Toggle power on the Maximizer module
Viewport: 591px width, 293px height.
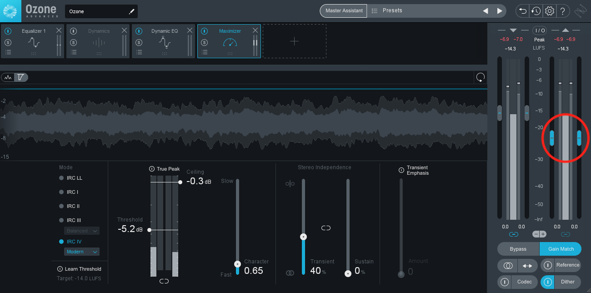pyautogui.click(x=205, y=31)
